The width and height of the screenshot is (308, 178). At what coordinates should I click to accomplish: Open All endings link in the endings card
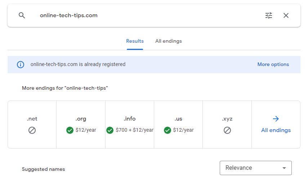(276, 130)
